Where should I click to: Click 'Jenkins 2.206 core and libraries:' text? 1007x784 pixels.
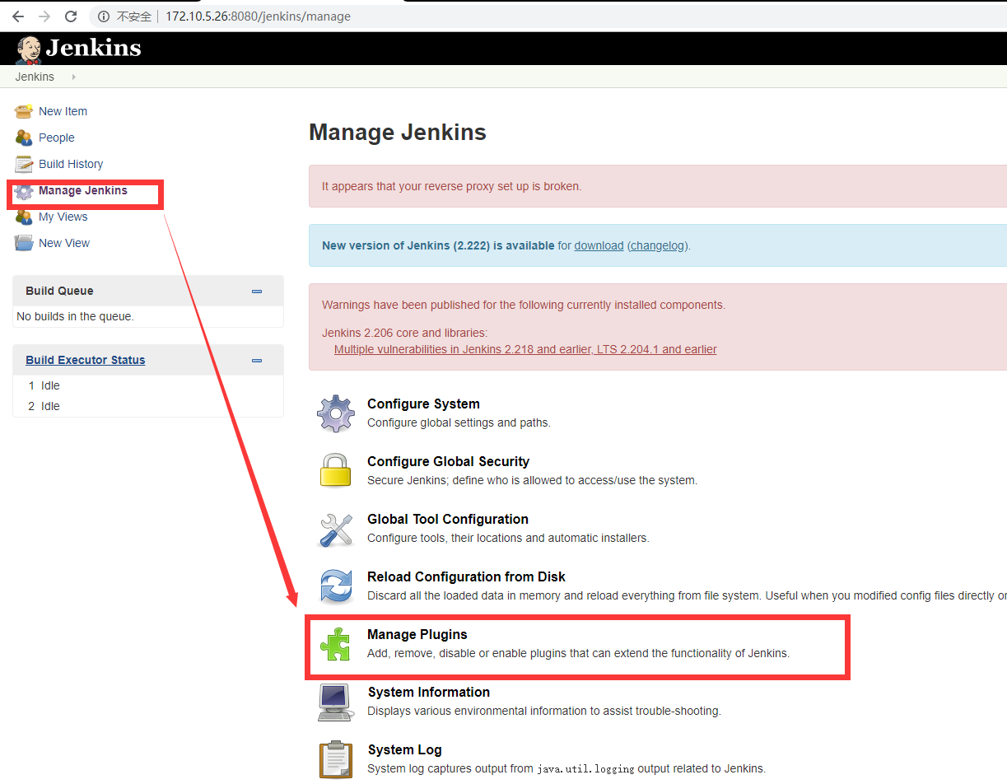click(404, 333)
